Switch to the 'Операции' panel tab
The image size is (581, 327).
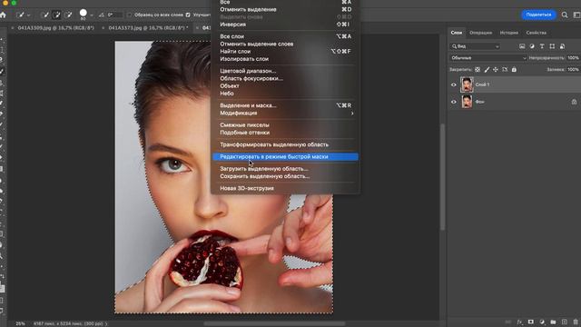[480, 33]
